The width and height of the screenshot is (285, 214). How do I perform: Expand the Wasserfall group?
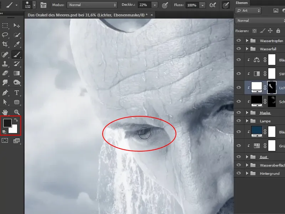[x=247, y=49]
